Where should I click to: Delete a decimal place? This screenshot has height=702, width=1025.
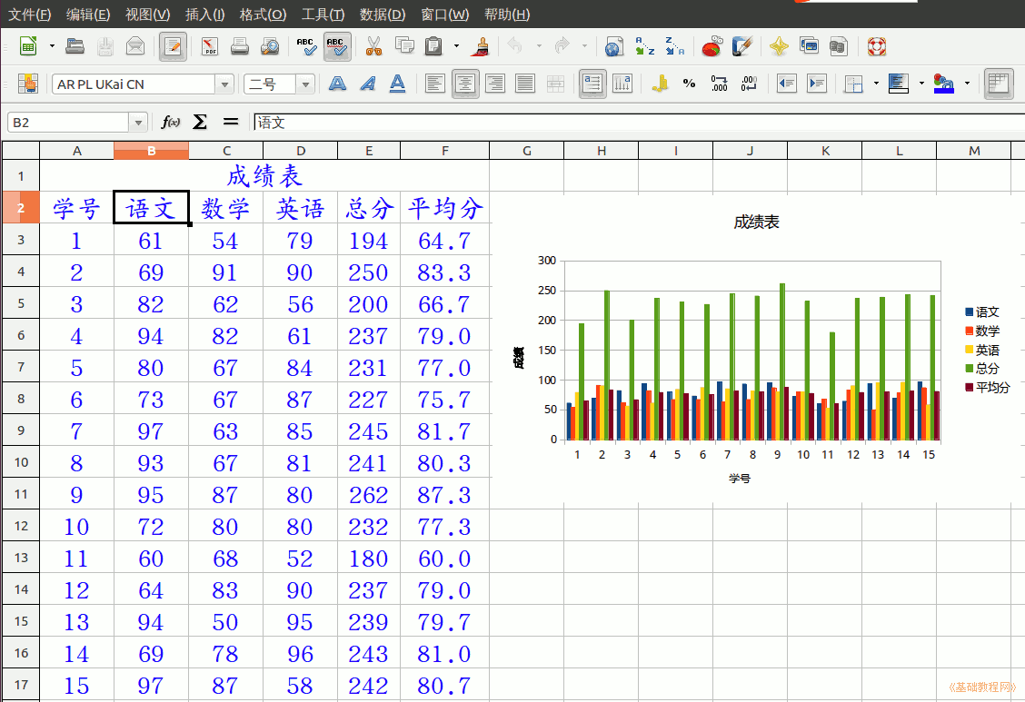[x=749, y=84]
